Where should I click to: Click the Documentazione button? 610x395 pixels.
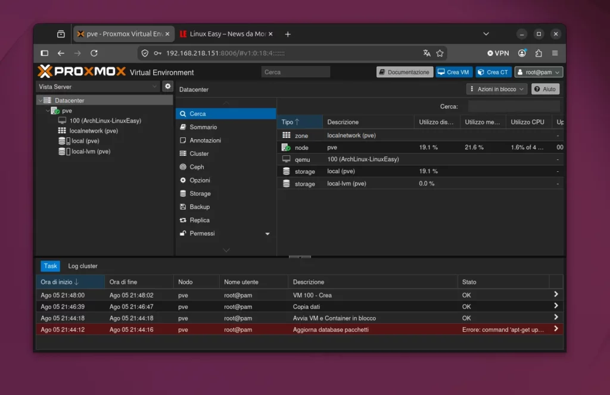404,72
